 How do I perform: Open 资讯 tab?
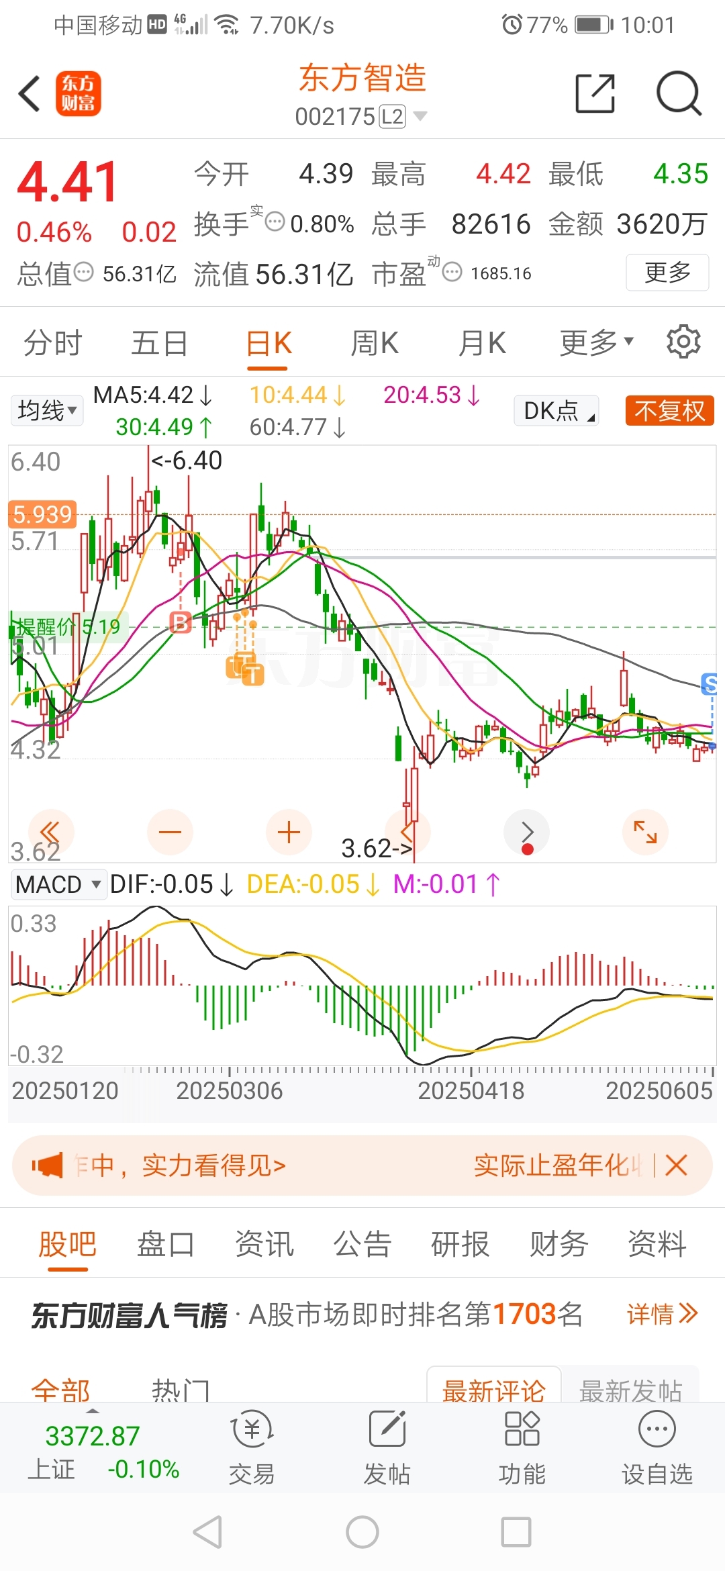[264, 1244]
